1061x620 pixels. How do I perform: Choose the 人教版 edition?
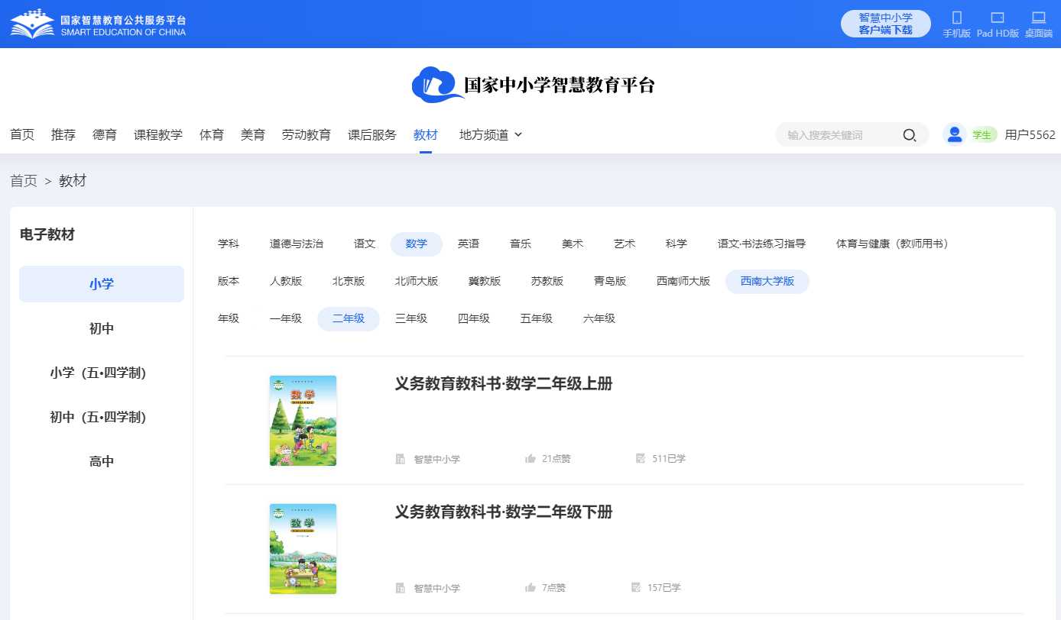pos(286,282)
